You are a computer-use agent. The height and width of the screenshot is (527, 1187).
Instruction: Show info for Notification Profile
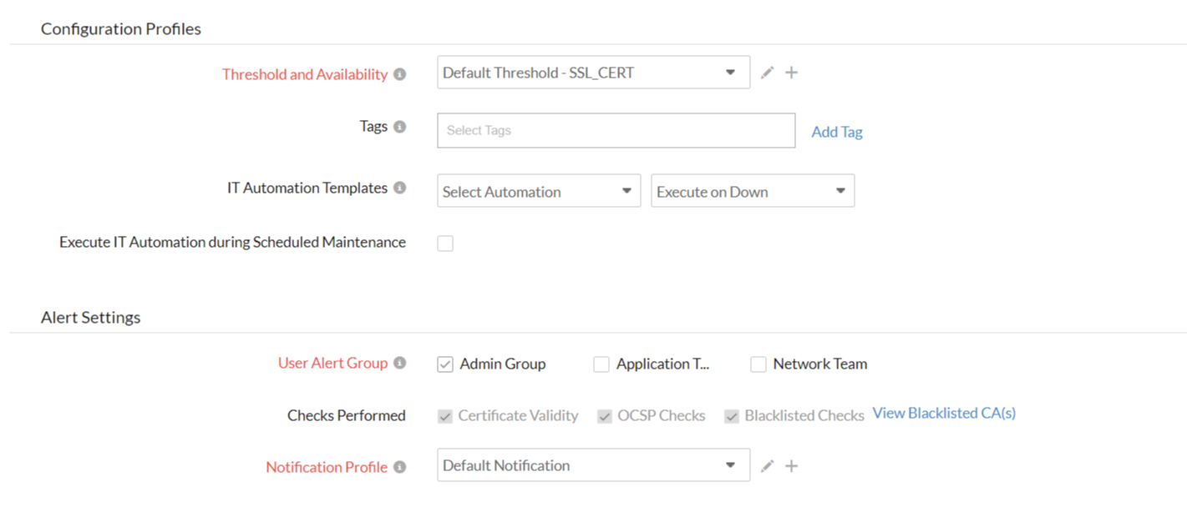(x=400, y=467)
